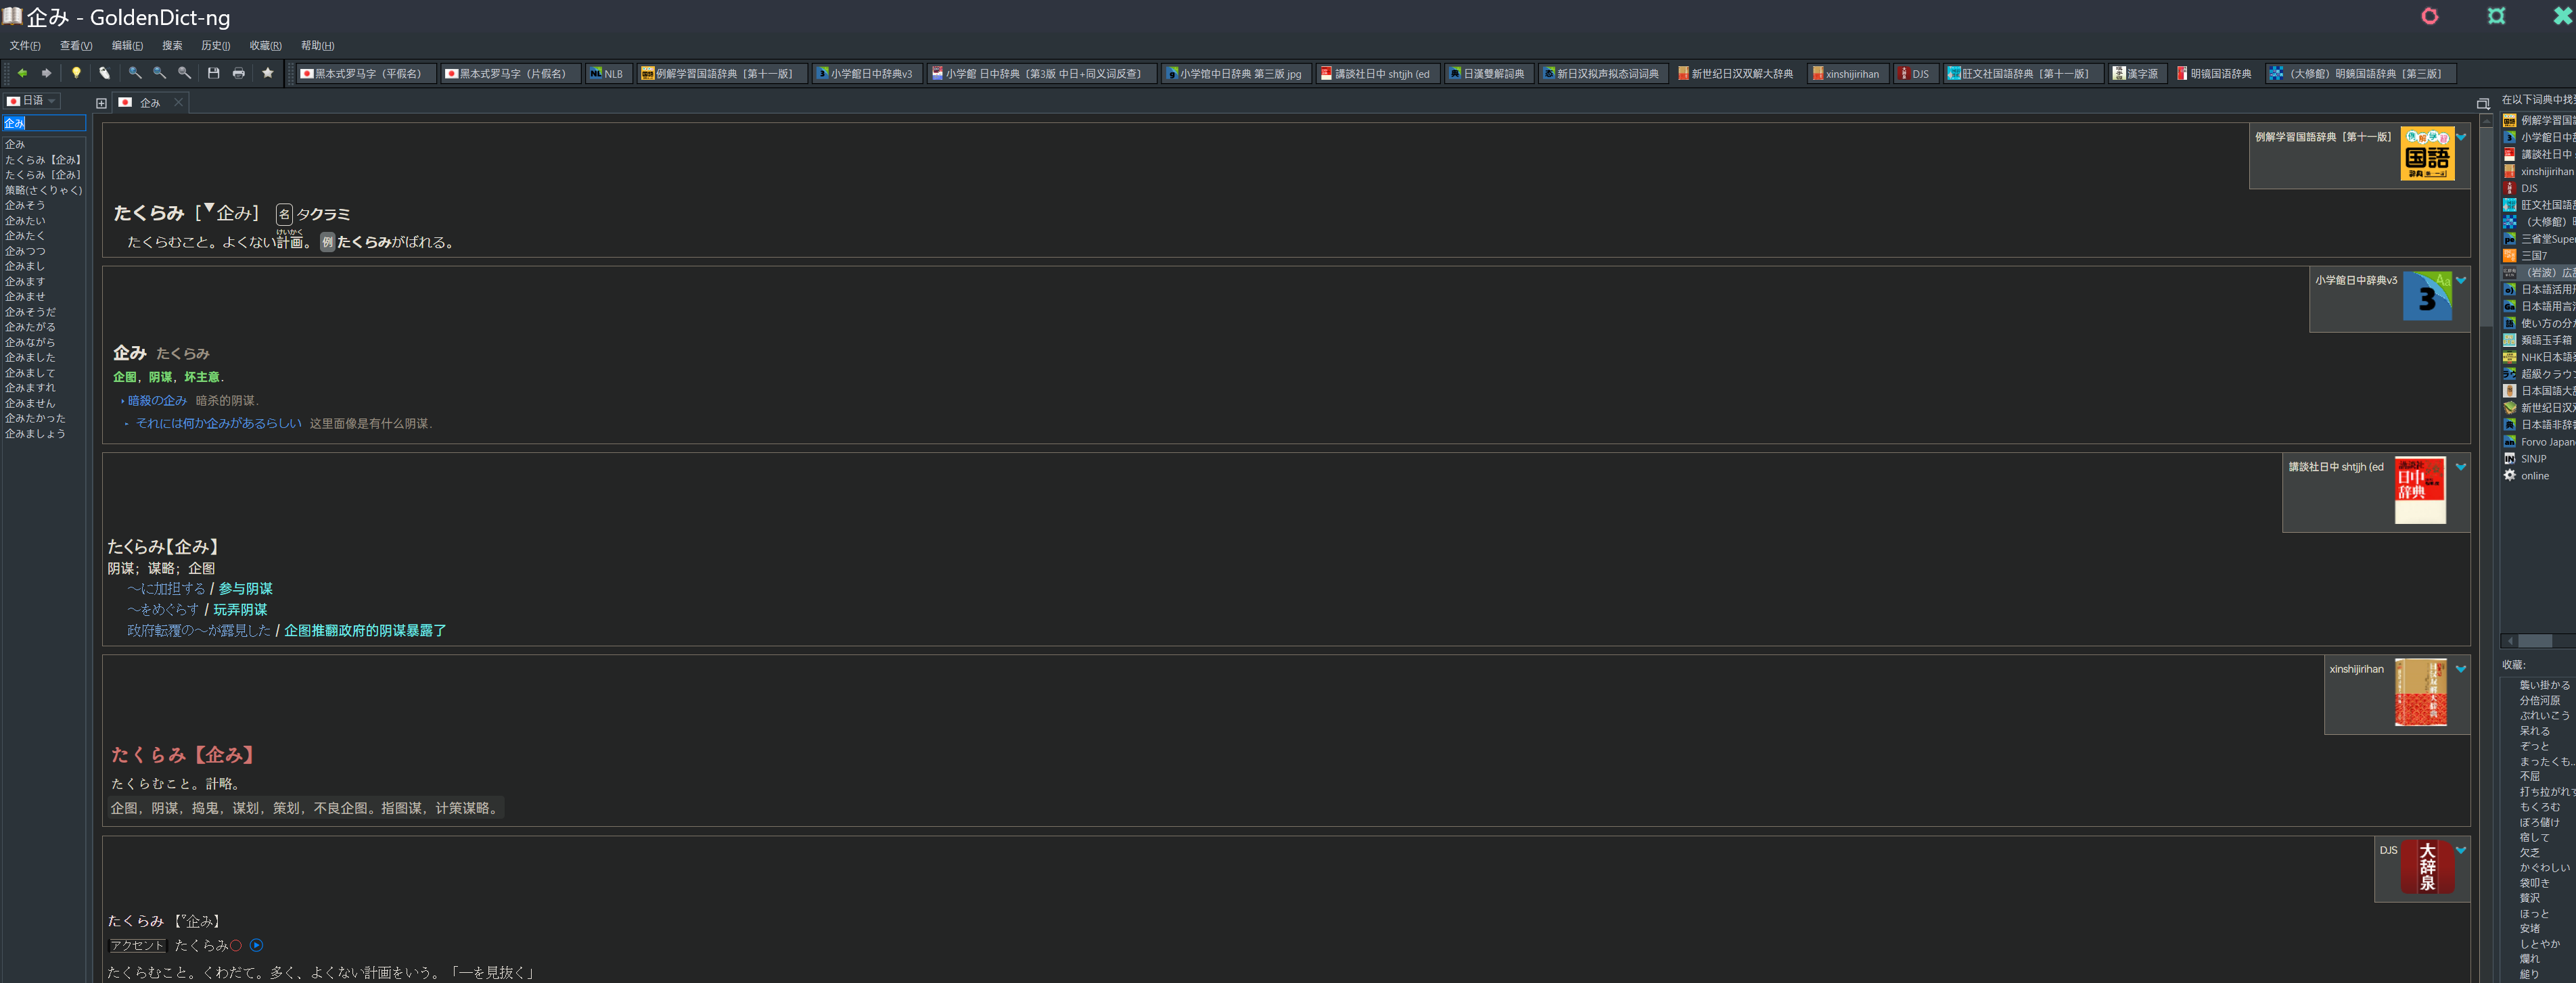The height and width of the screenshot is (983, 2576).
Task: Click the first magnifier zoom icon
Action: click(x=135, y=73)
